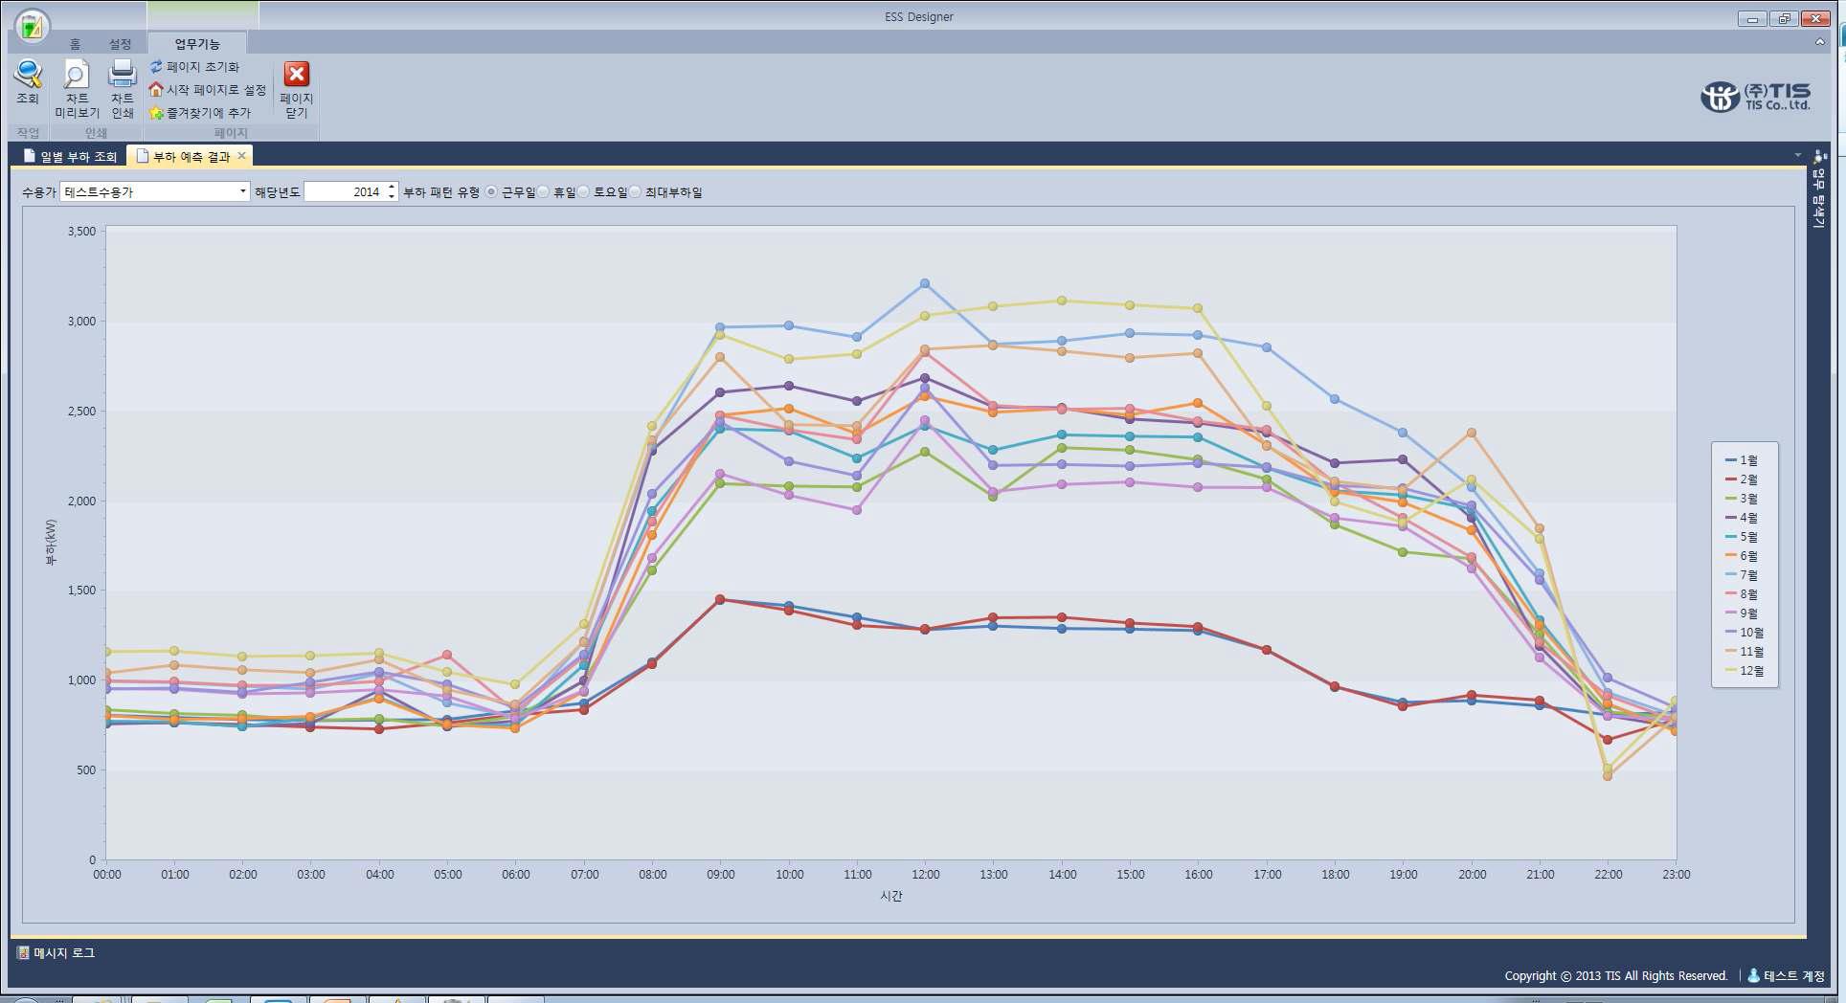Close the page with 페이지 닫기
This screenshot has height=1003, width=1846.
(297, 89)
